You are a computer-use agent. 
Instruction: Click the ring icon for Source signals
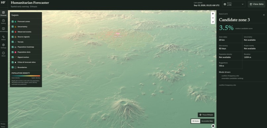pos(15,37)
